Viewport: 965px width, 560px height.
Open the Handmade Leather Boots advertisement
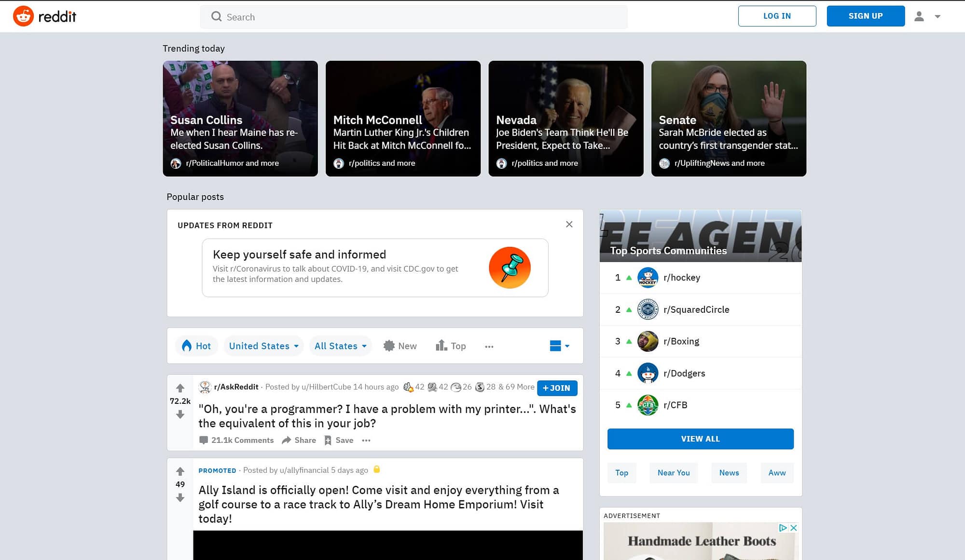point(701,541)
